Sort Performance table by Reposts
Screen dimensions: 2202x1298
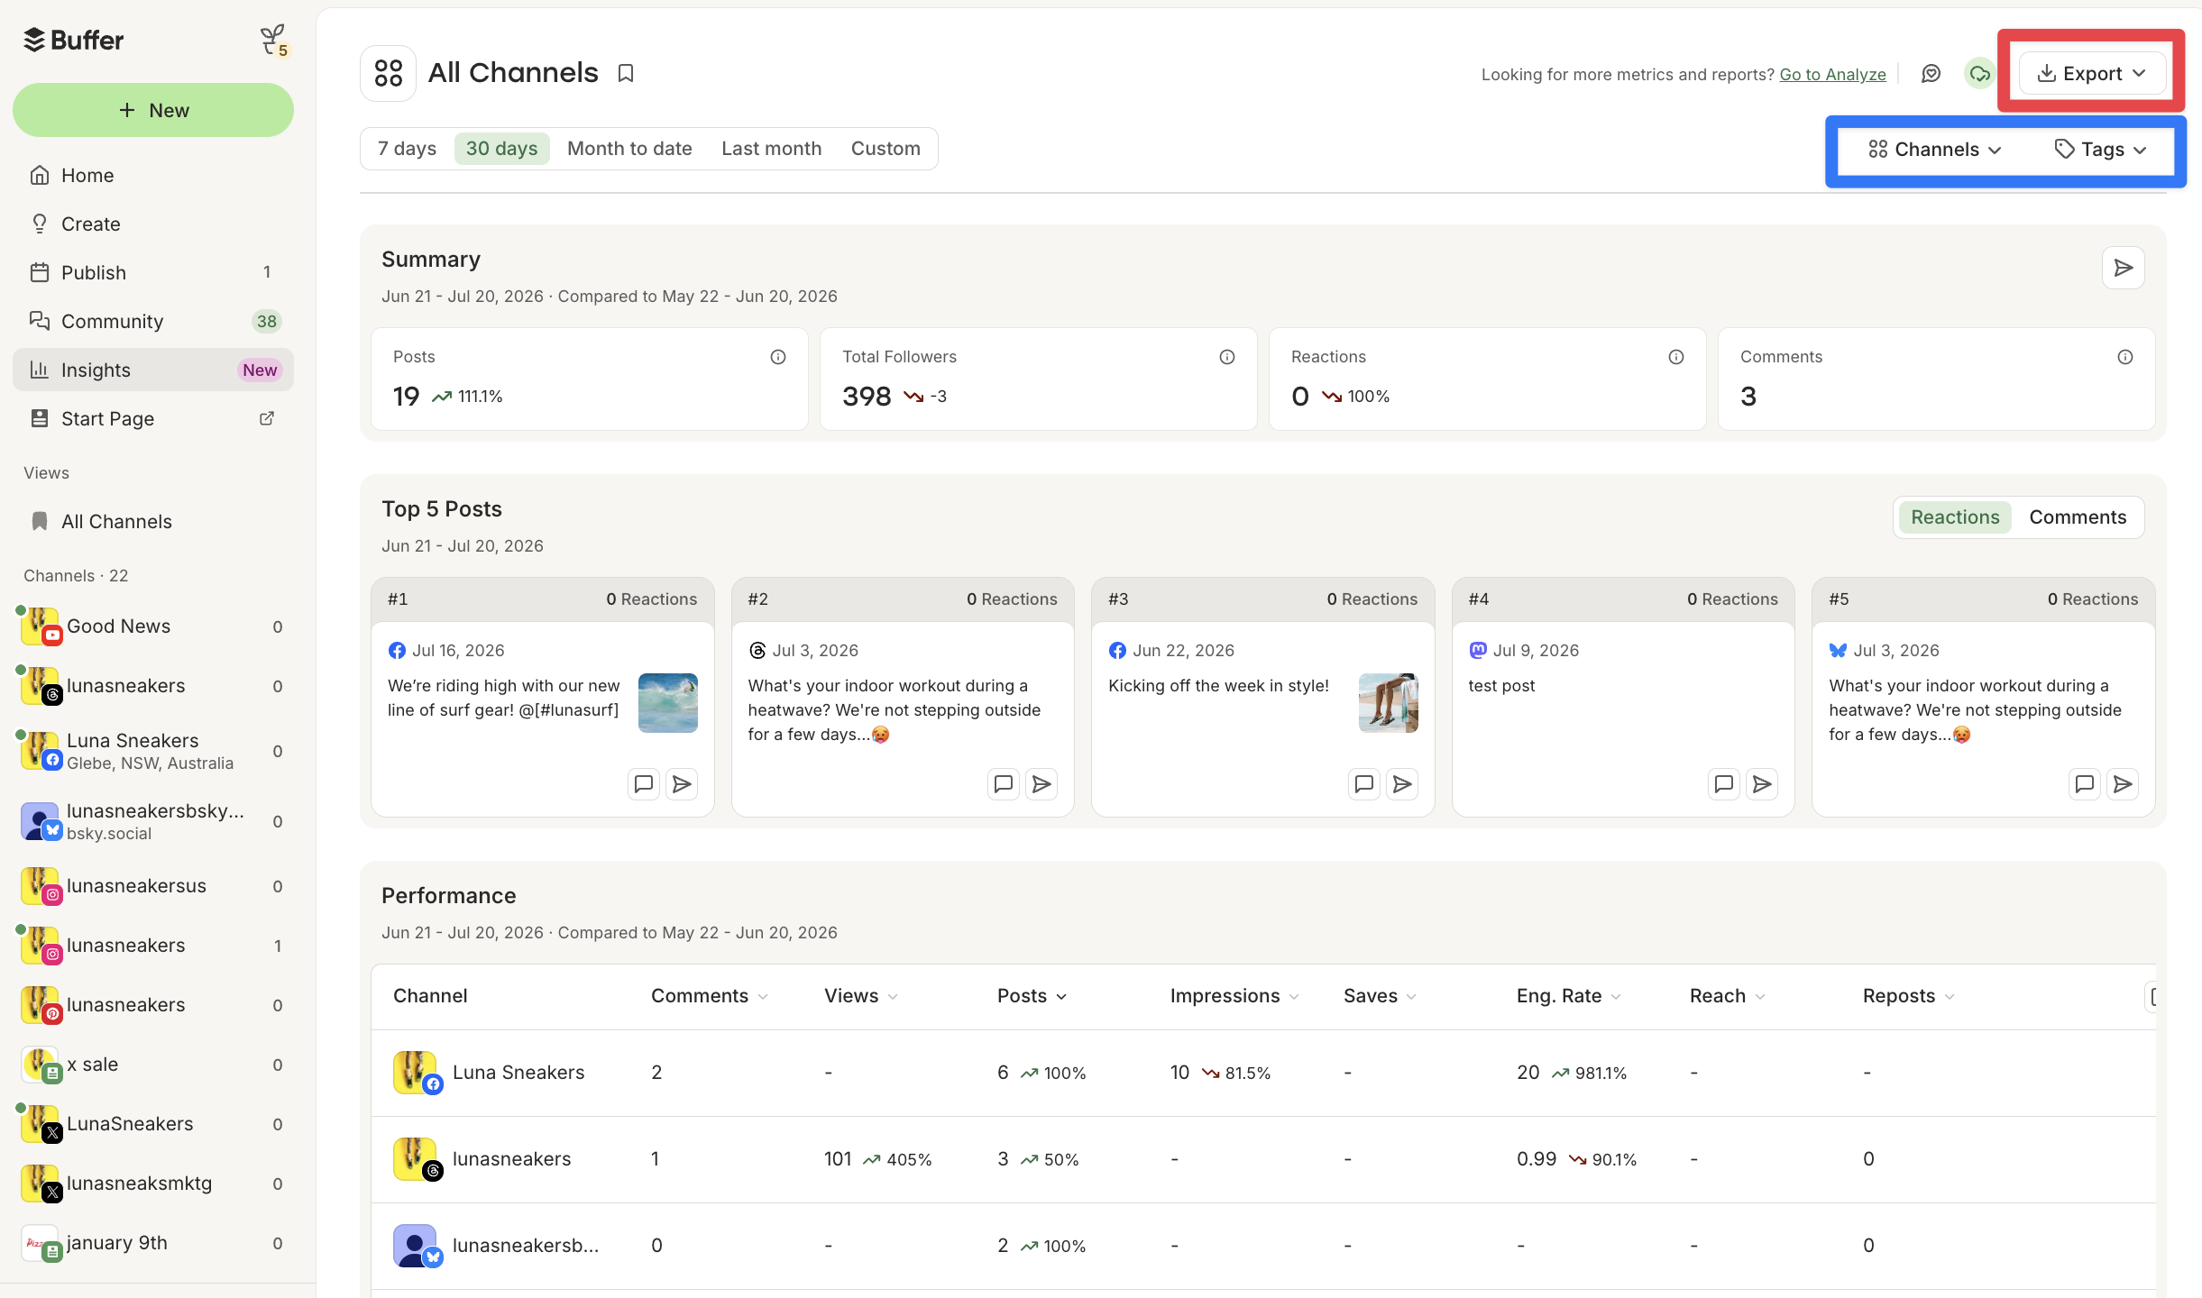[1908, 996]
